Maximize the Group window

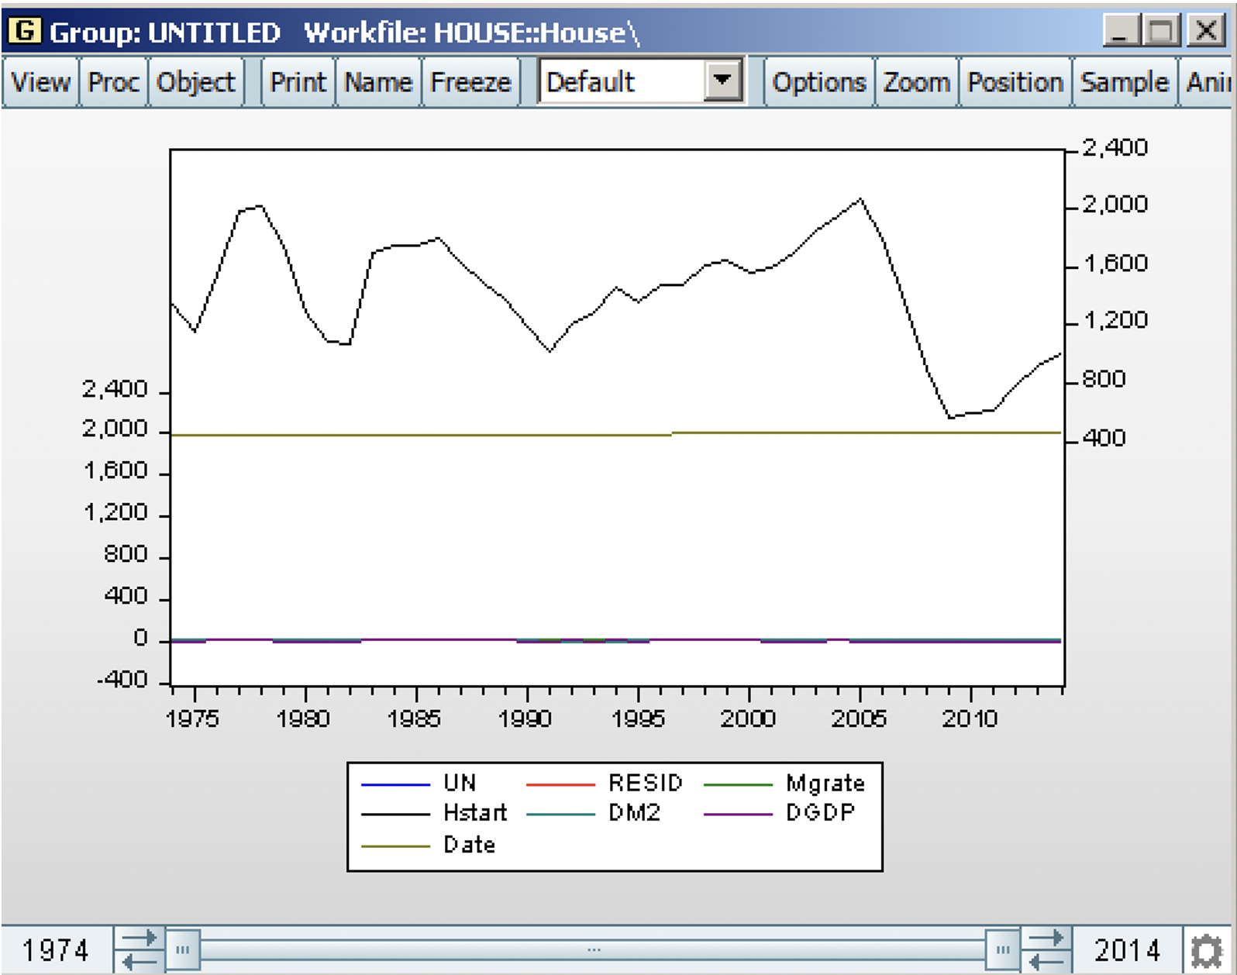tap(1161, 31)
